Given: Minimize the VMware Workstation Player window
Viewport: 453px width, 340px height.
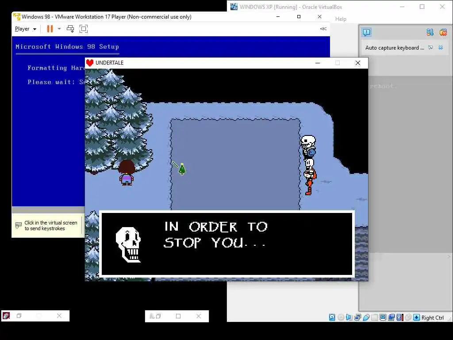Looking at the screenshot, I should (x=278, y=17).
